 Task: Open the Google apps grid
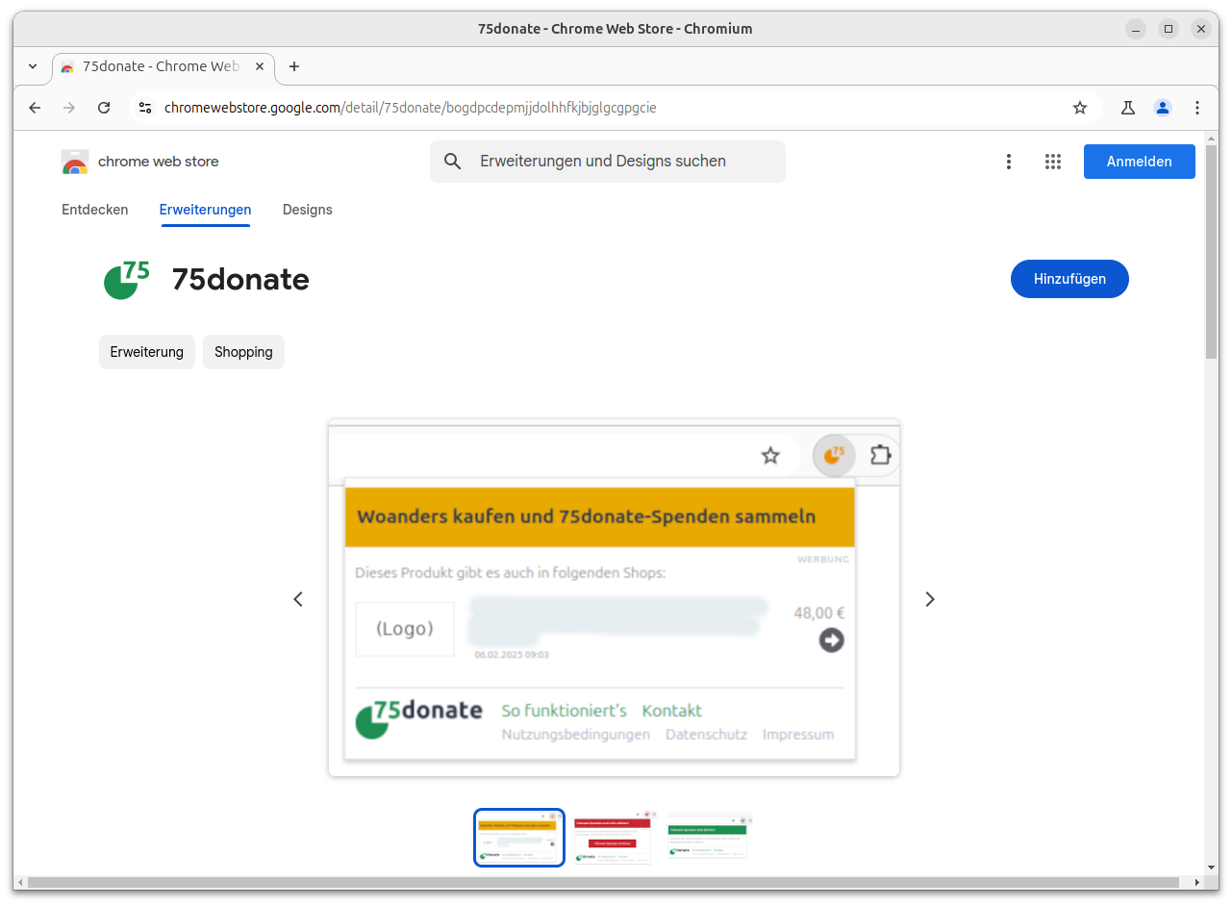tap(1053, 162)
